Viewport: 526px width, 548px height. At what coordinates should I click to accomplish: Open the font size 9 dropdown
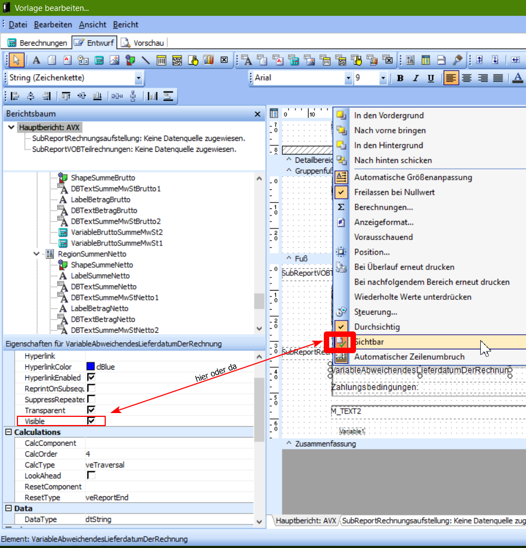[x=383, y=78]
